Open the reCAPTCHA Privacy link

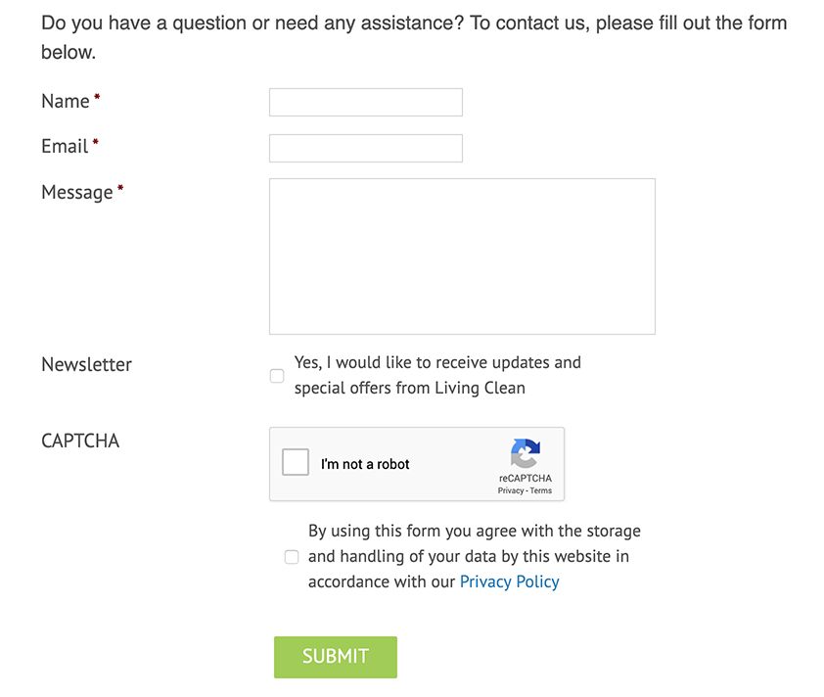pyautogui.click(x=513, y=489)
